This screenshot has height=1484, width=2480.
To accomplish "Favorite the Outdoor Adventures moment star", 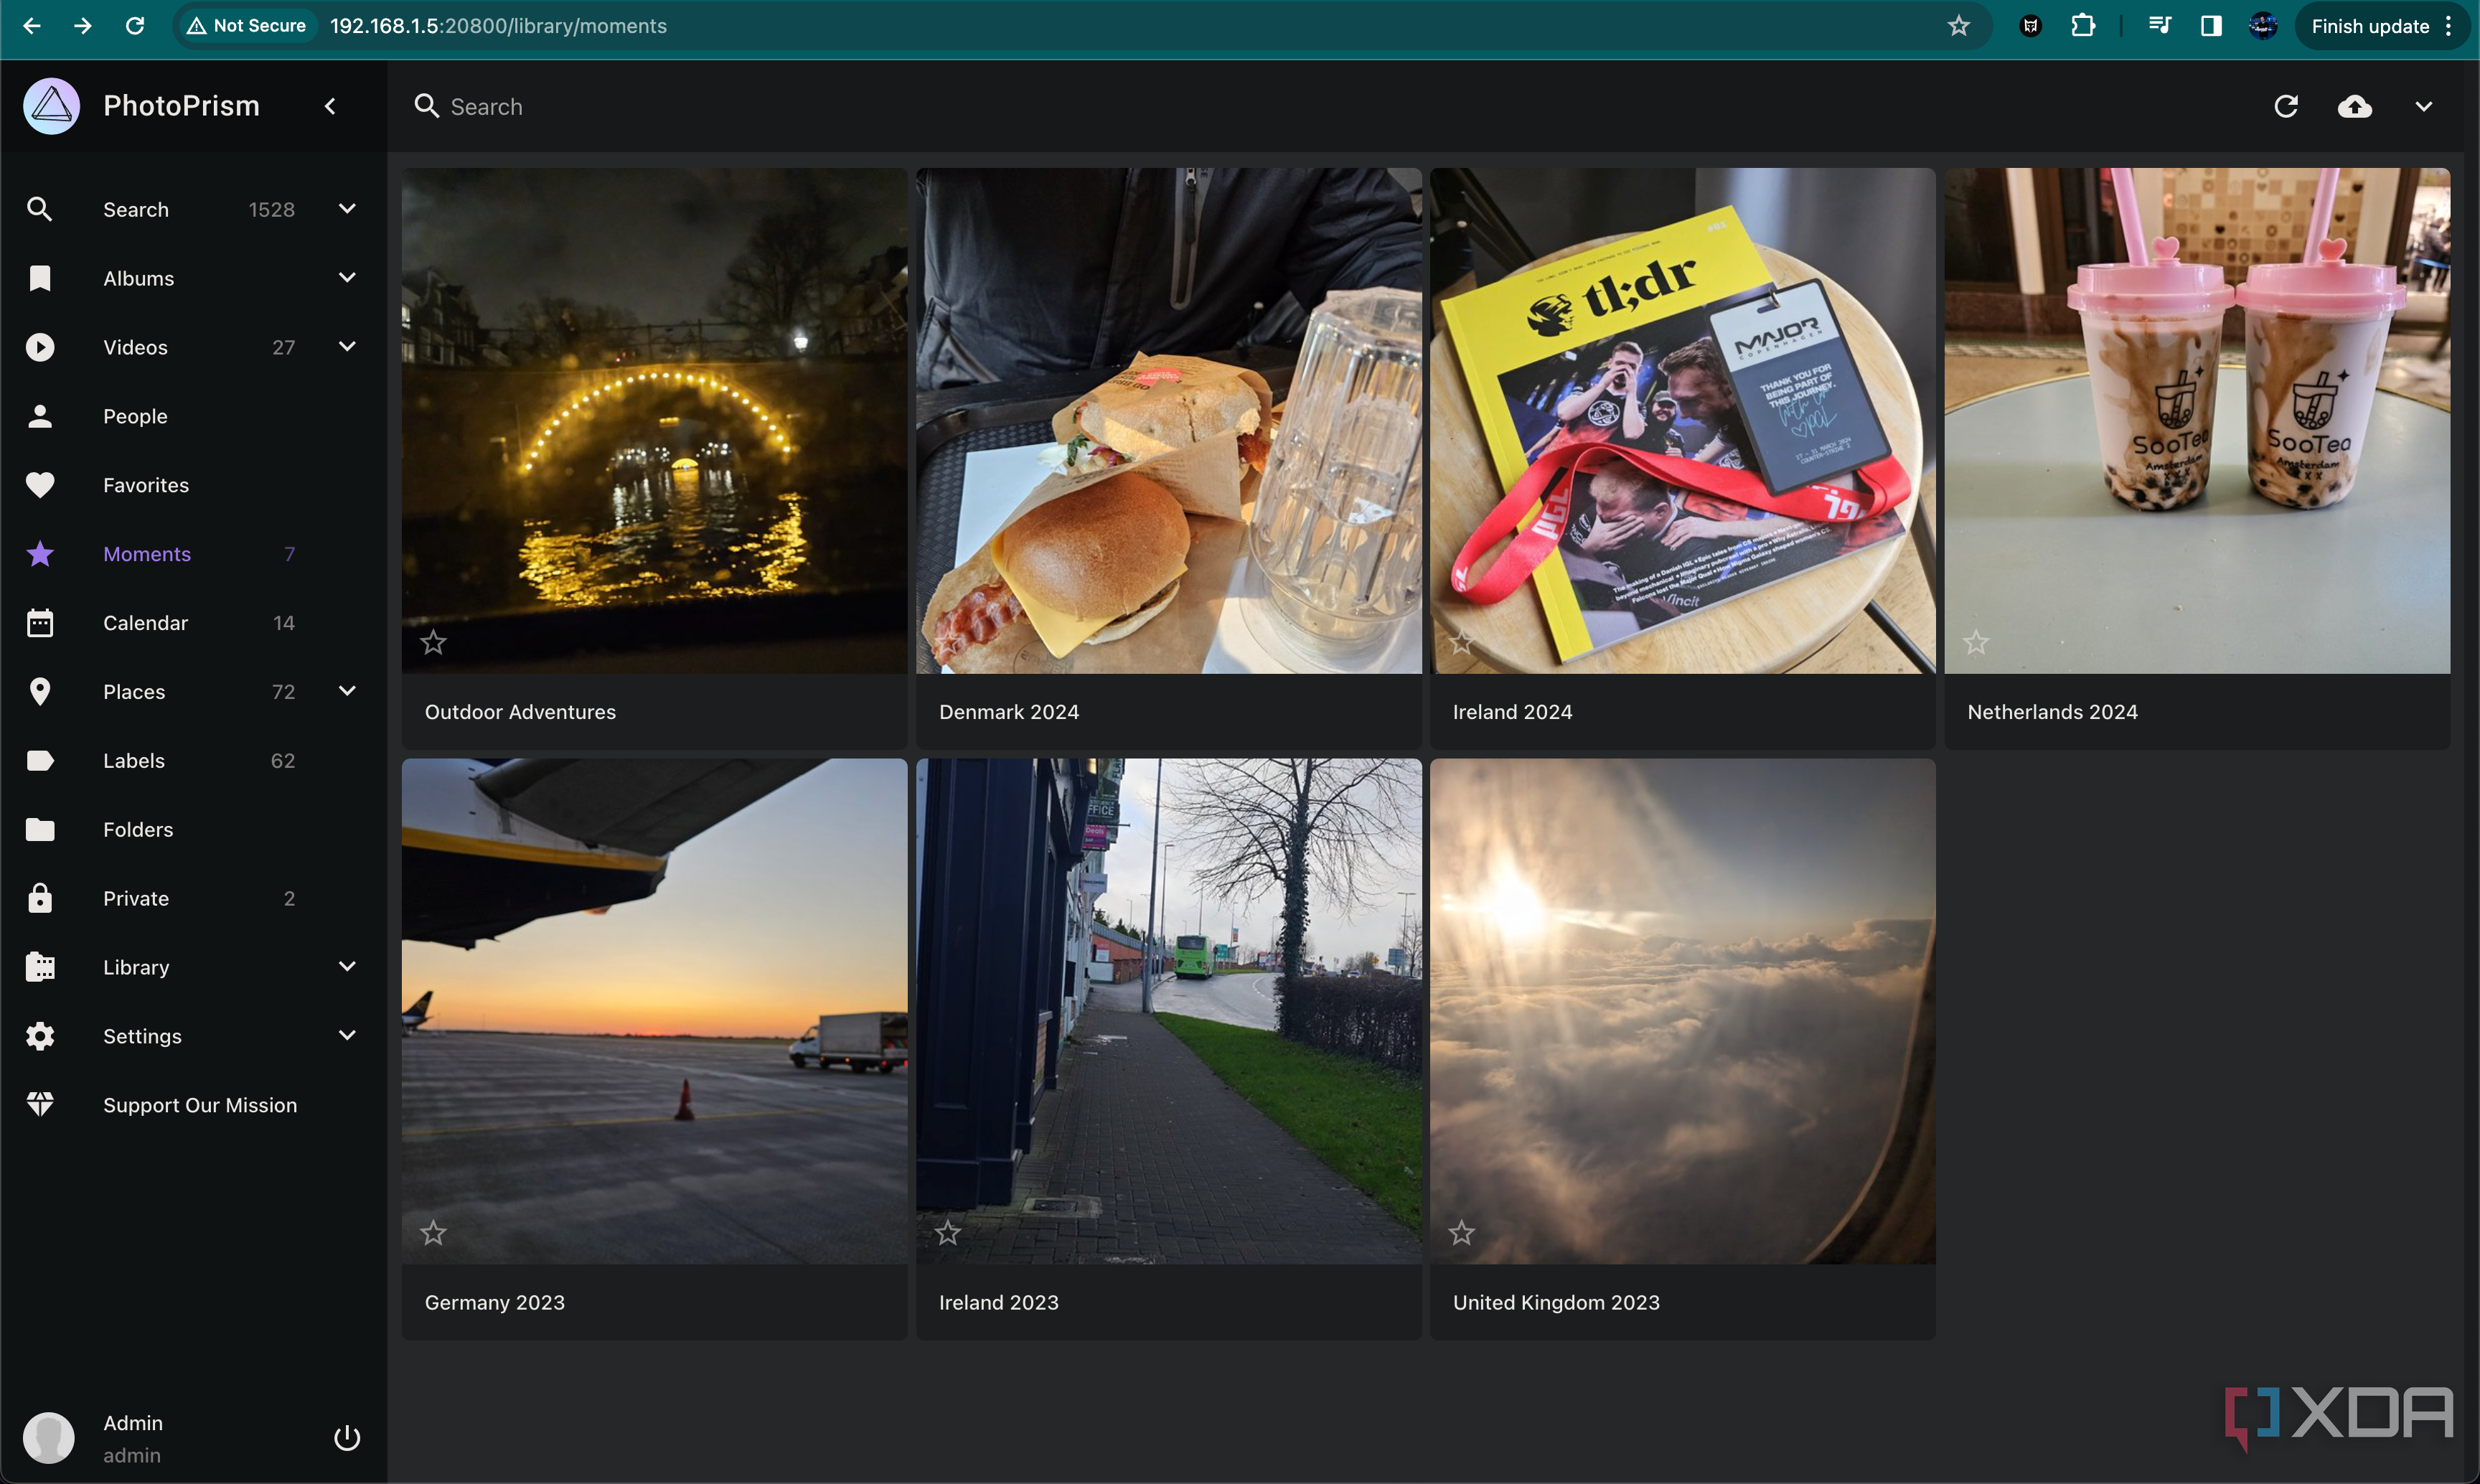I will [x=433, y=642].
